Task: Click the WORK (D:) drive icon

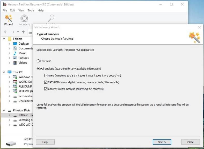Action: click(x=15, y=82)
